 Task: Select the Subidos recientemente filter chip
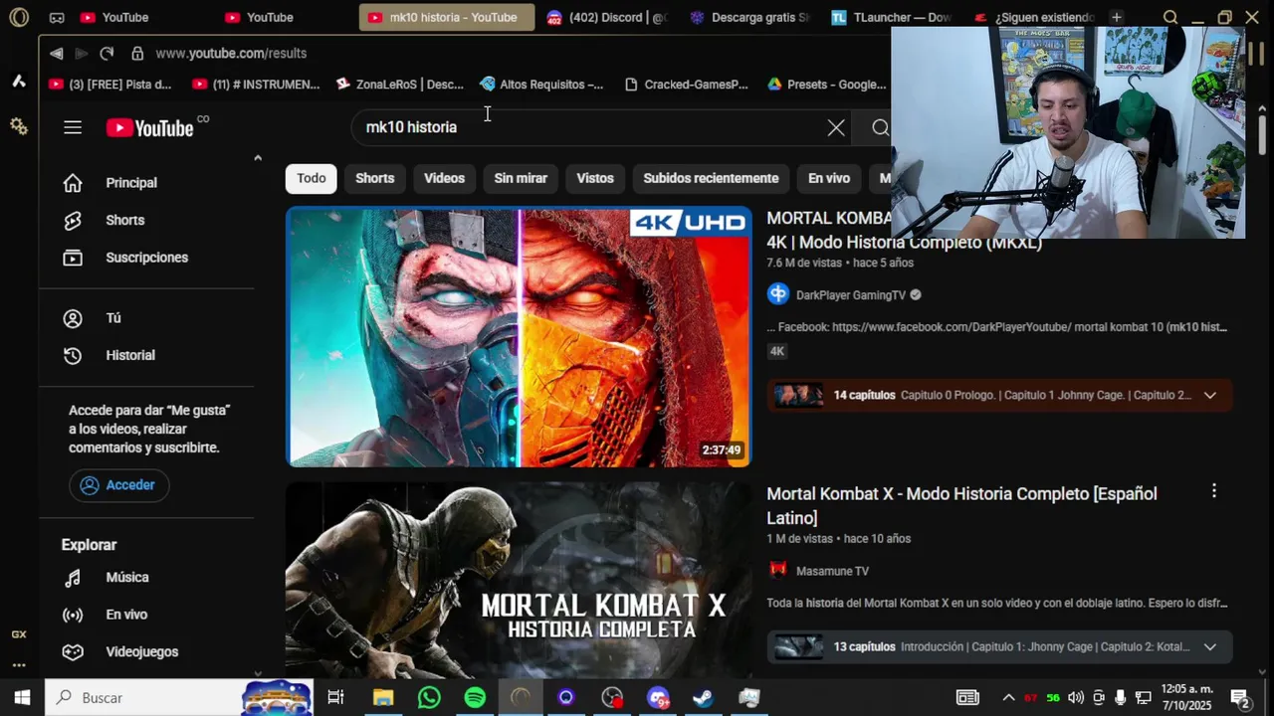click(x=711, y=178)
